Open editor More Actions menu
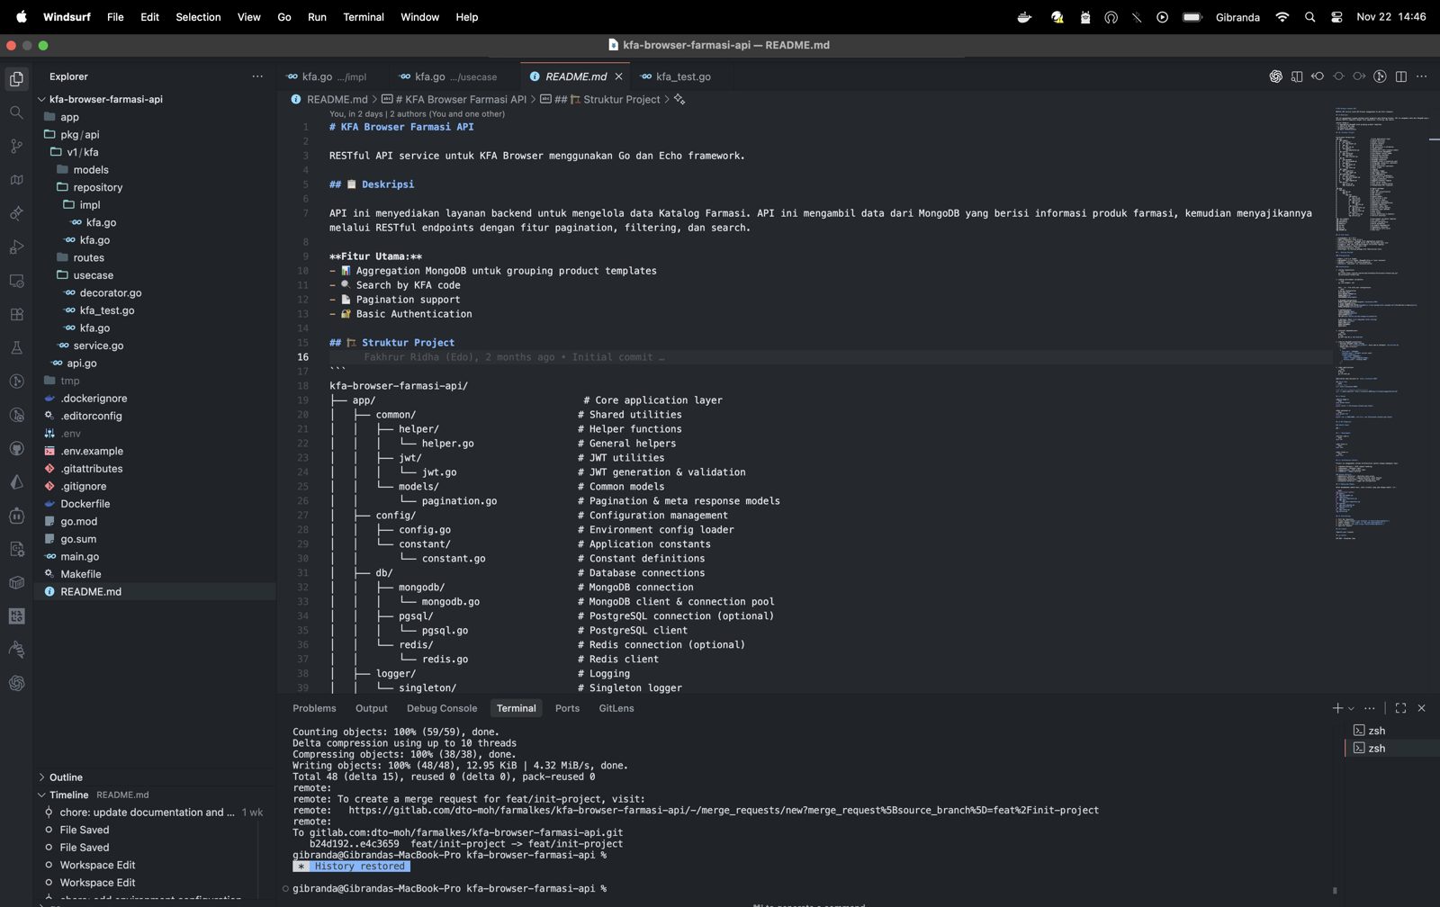Image resolution: width=1440 pixels, height=907 pixels. [1422, 76]
